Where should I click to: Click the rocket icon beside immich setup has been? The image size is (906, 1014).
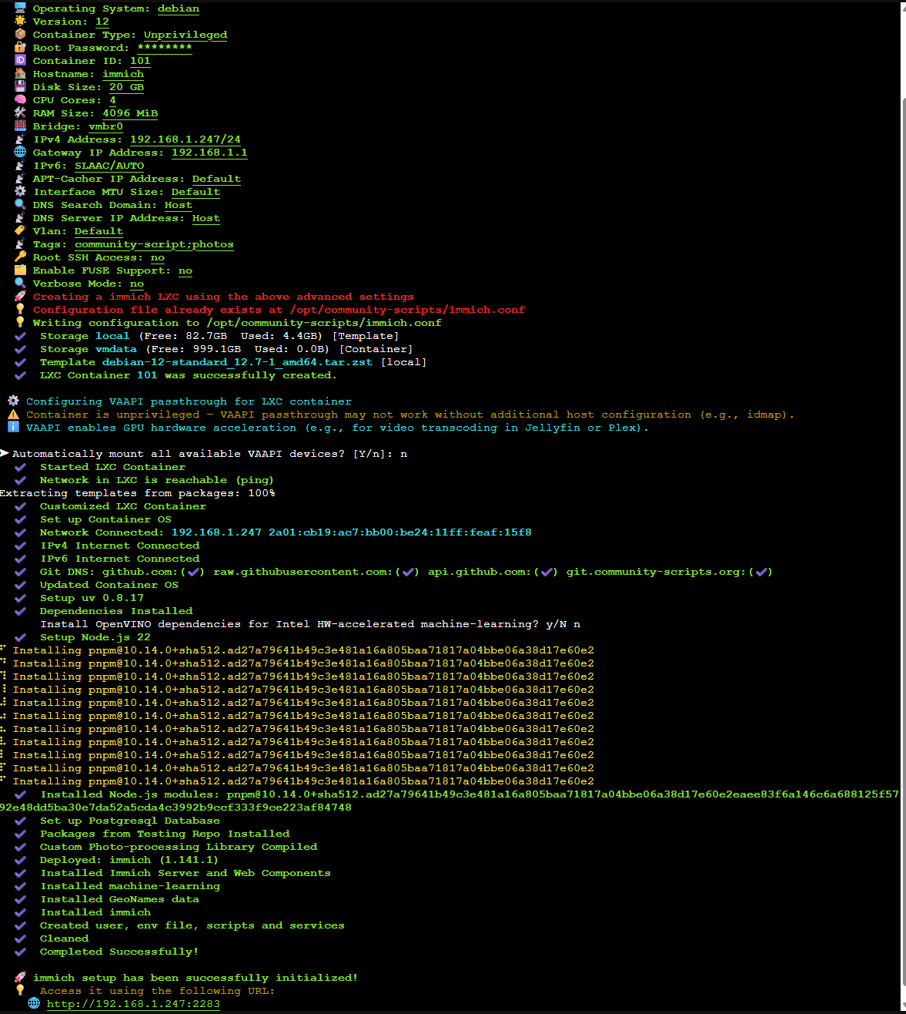pyautogui.click(x=20, y=977)
